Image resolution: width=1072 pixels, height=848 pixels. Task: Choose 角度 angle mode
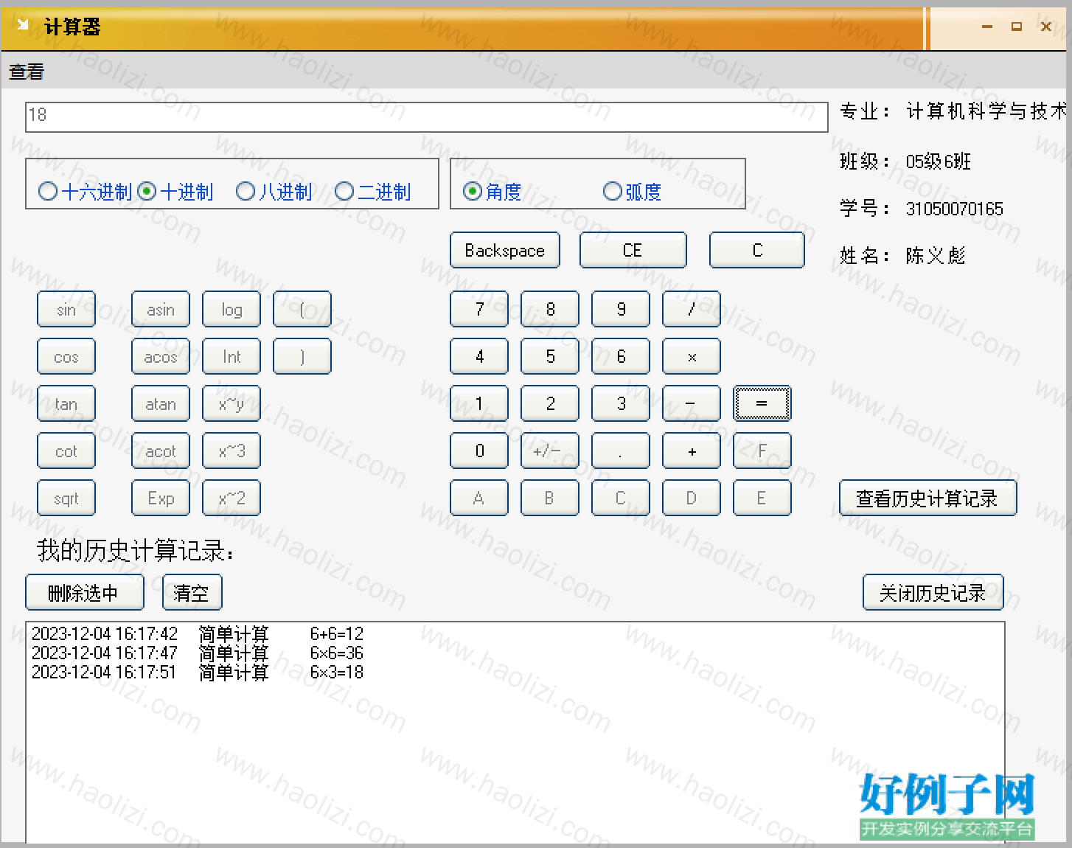click(x=493, y=192)
